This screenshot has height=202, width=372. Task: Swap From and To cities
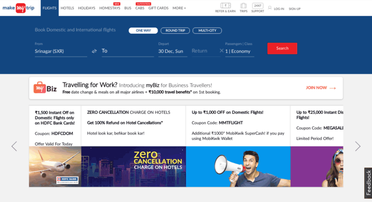pyautogui.click(x=94, y=51)
